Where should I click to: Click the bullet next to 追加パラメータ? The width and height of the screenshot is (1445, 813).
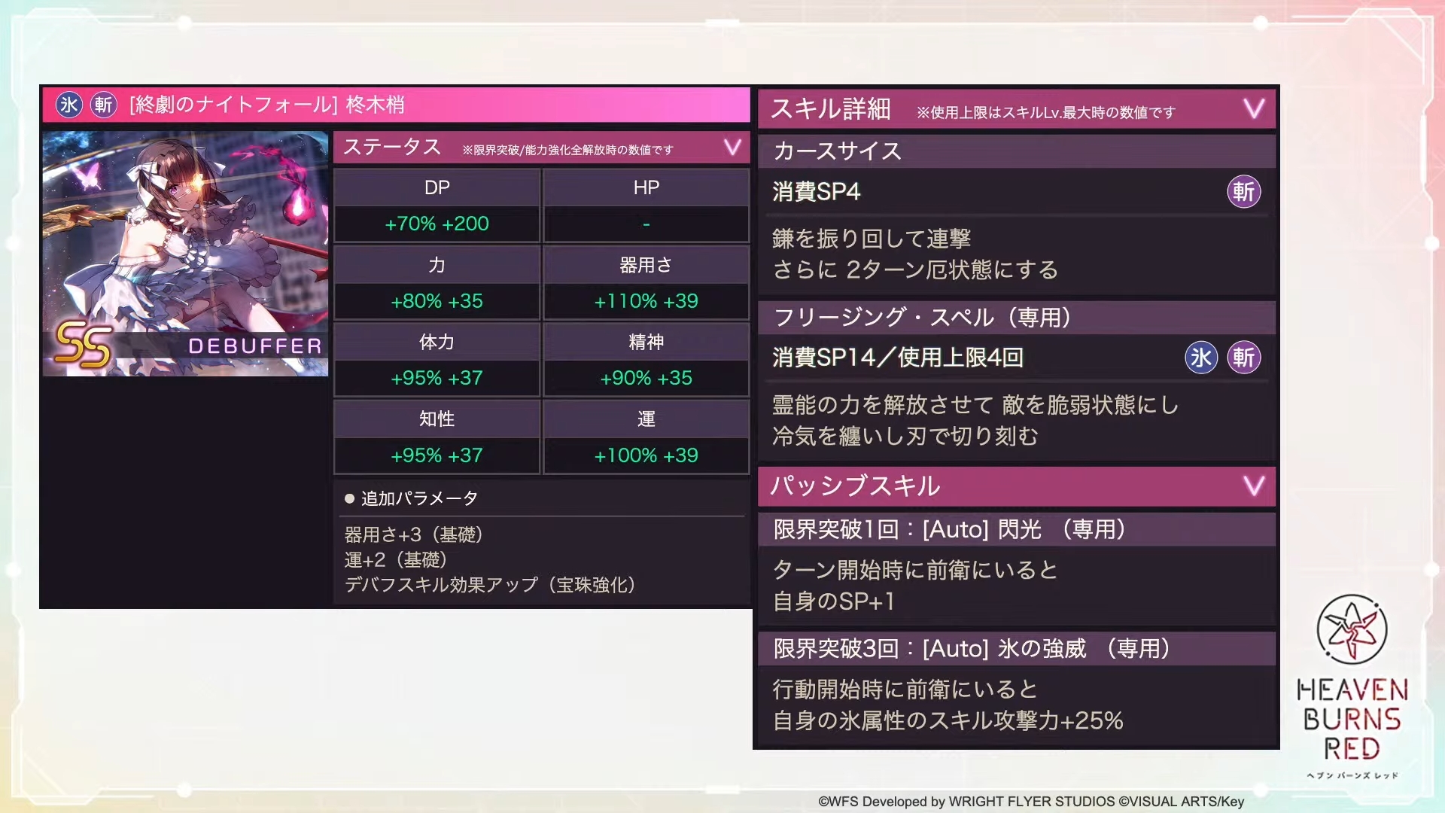pyautogui.click(x=349, y=498)
